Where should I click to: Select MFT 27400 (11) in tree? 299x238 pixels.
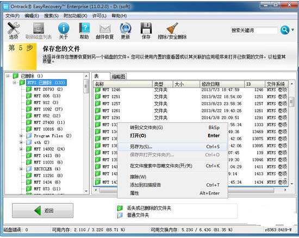[49, 122]
